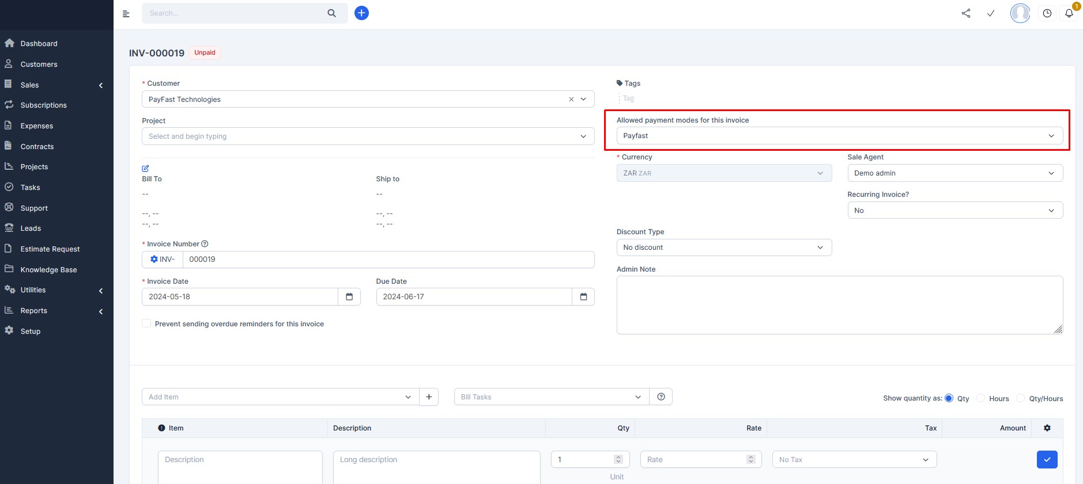Image resolution: width=1083 pixels, height=484 pixels.
Task: Enable Prevent sending overdue reminders checkbox
Action: click(146, 323)
